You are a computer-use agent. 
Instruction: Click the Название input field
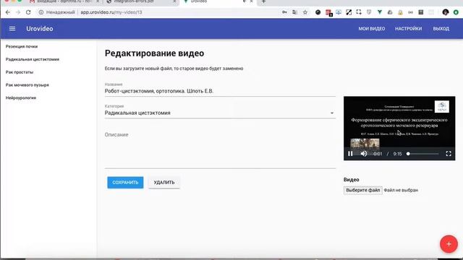(x=220, y=91)
